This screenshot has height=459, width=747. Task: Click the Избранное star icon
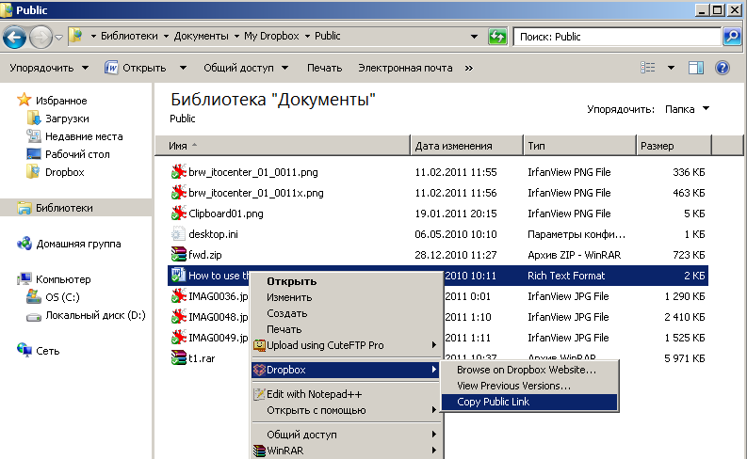click(x=24, y=100)
